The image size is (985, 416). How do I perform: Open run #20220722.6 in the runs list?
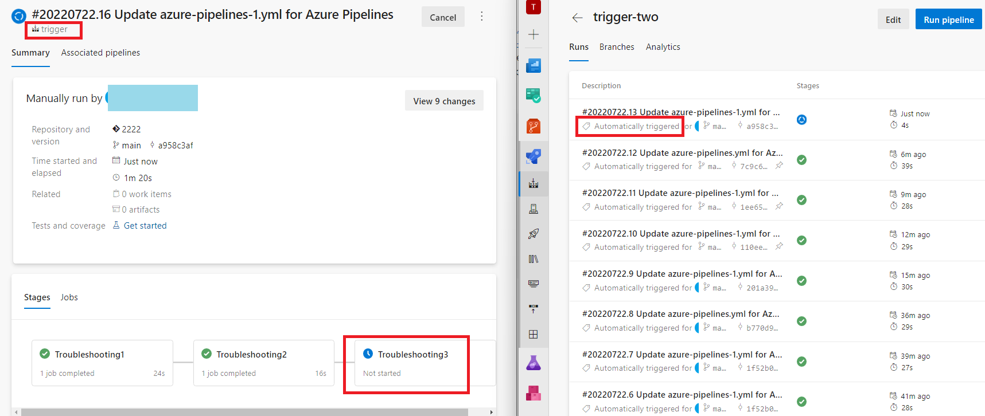[x=682, y=395]
